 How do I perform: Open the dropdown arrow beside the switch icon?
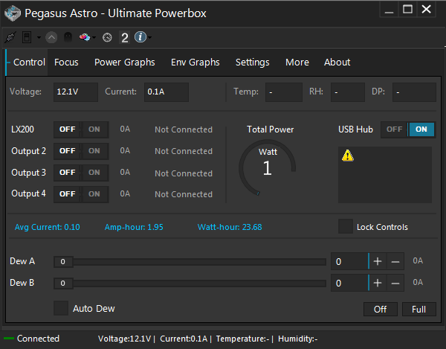(39, 37)
